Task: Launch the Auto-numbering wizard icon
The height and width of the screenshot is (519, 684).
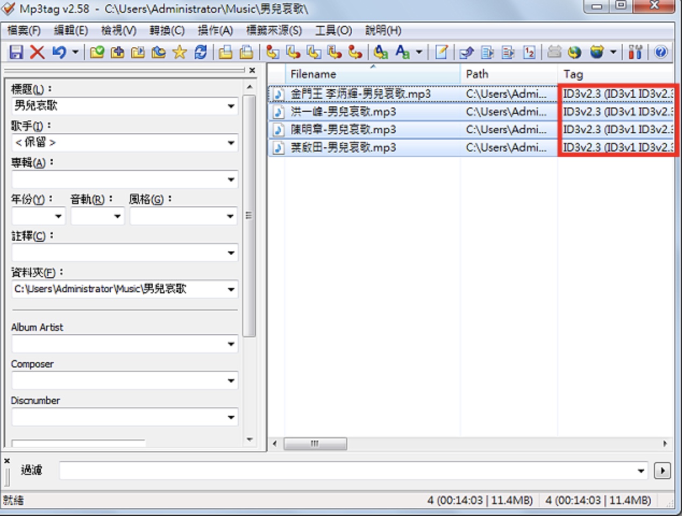Action: coord(530,52)
